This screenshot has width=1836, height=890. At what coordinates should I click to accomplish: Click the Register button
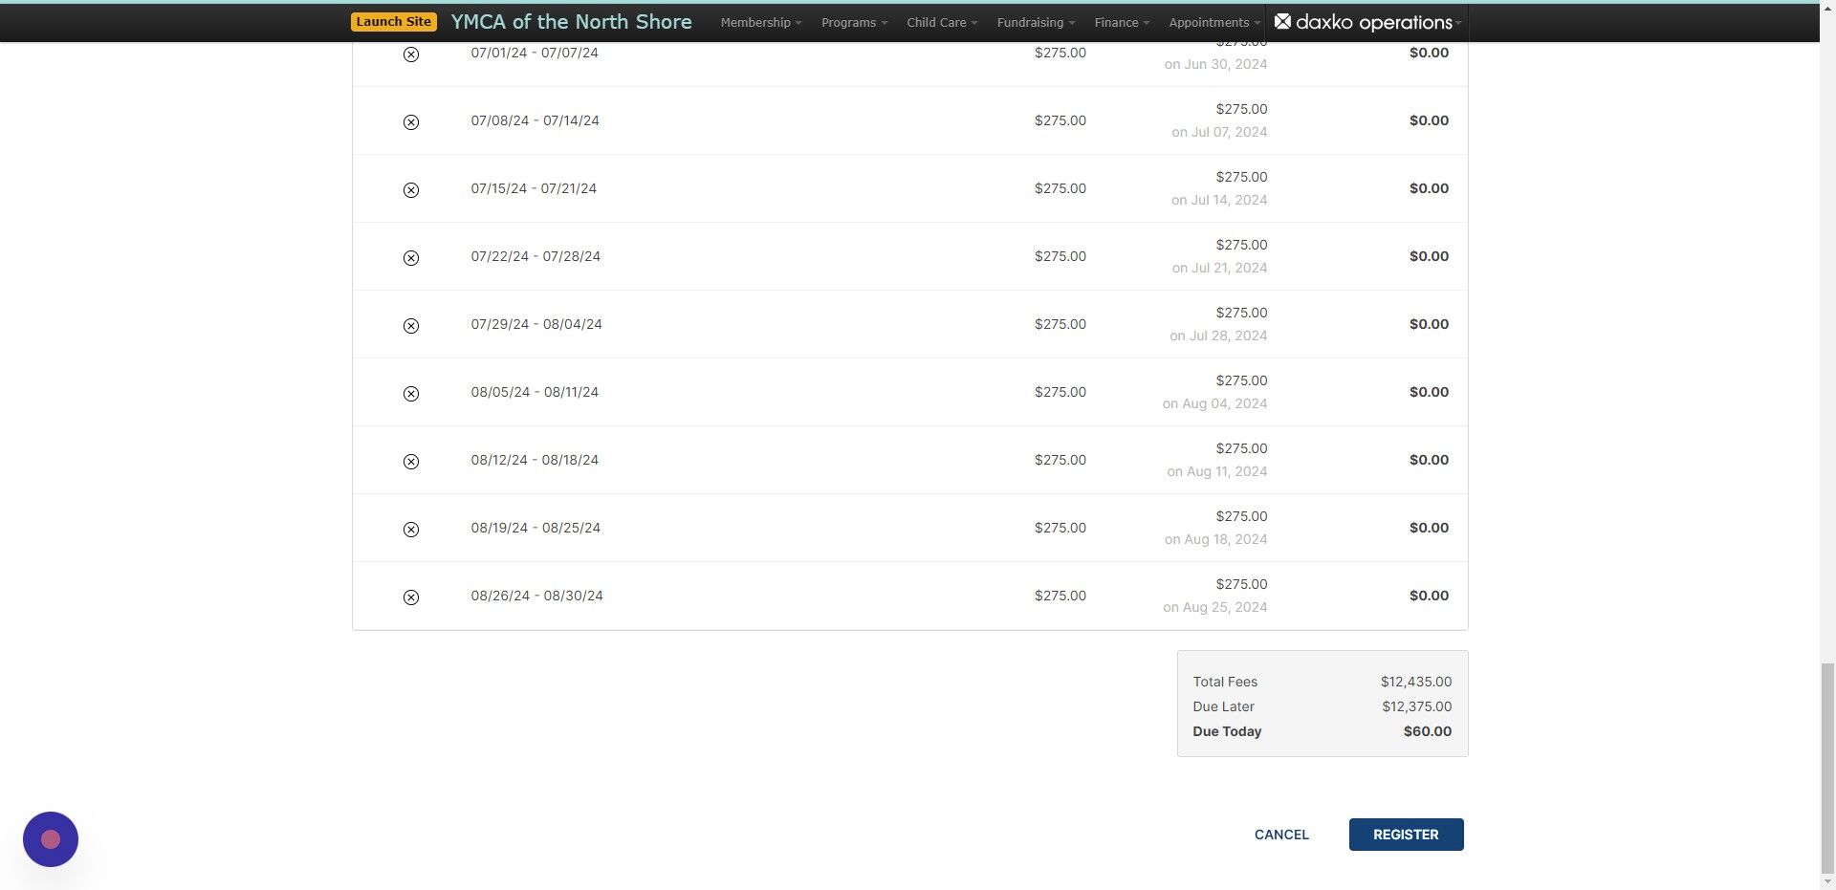pos(1405,835)
